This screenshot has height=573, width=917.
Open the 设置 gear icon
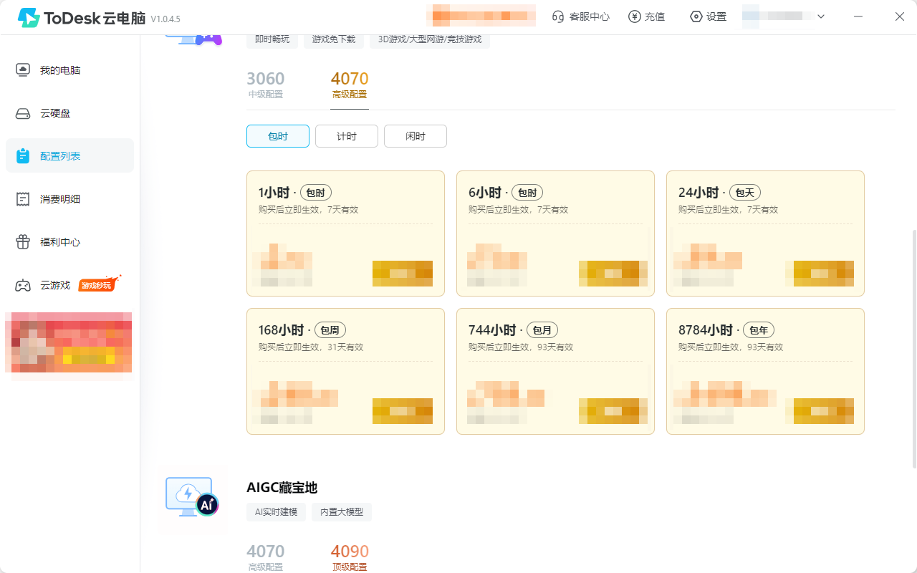coord(696,16)
